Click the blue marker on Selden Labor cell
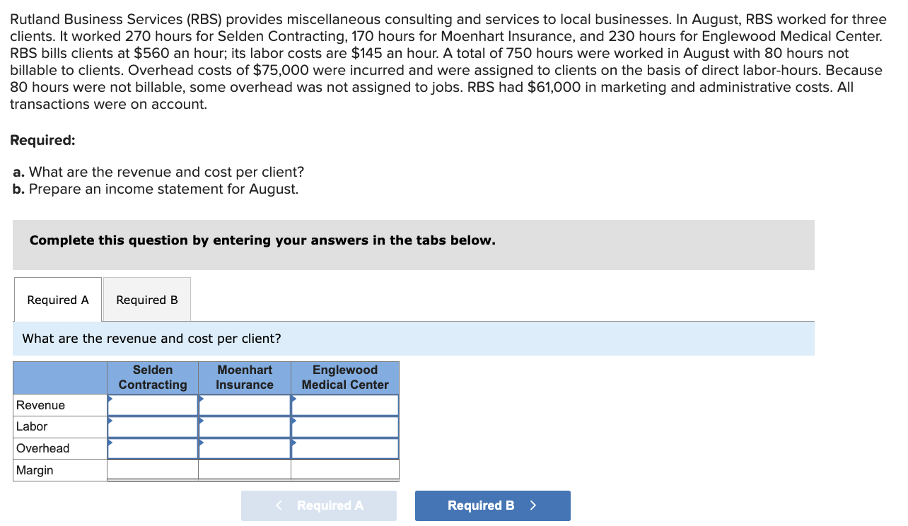 (110, 423)
